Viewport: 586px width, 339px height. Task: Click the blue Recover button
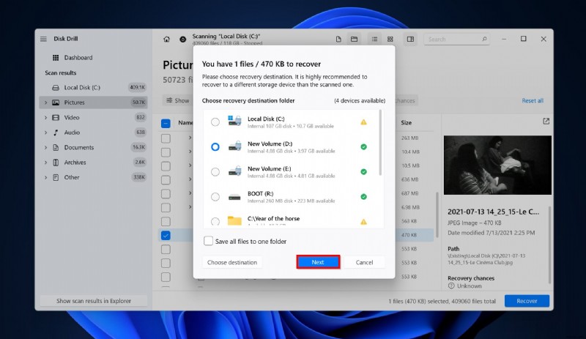(527, 301)
